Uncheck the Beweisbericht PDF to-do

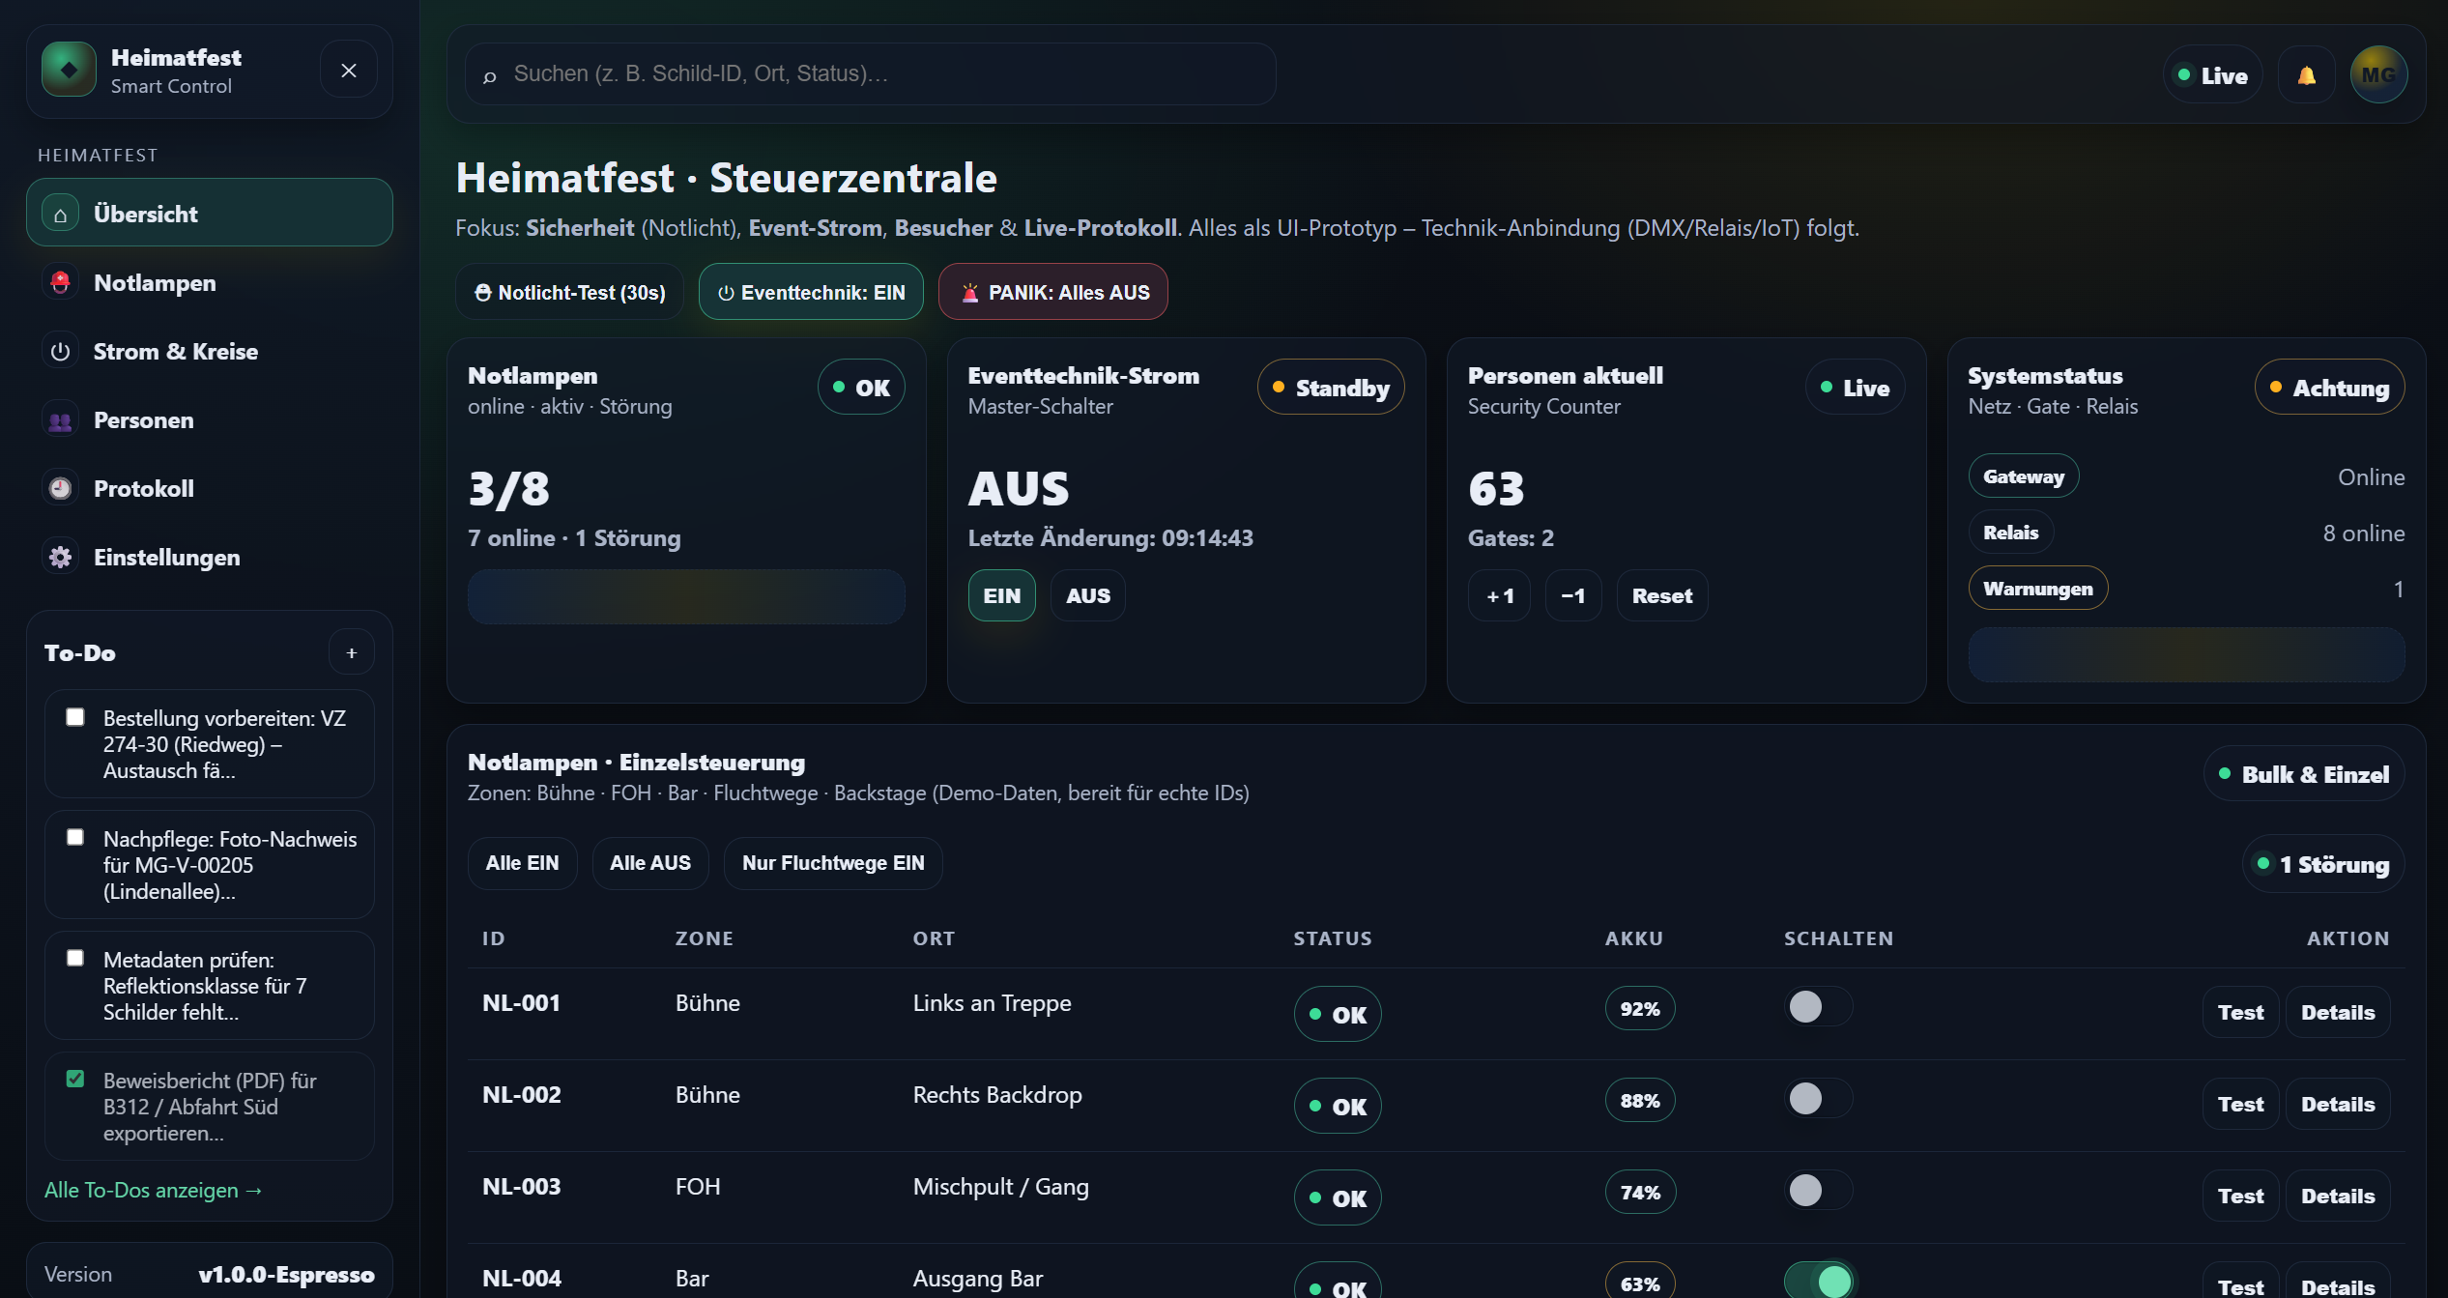click(75, 1079)
